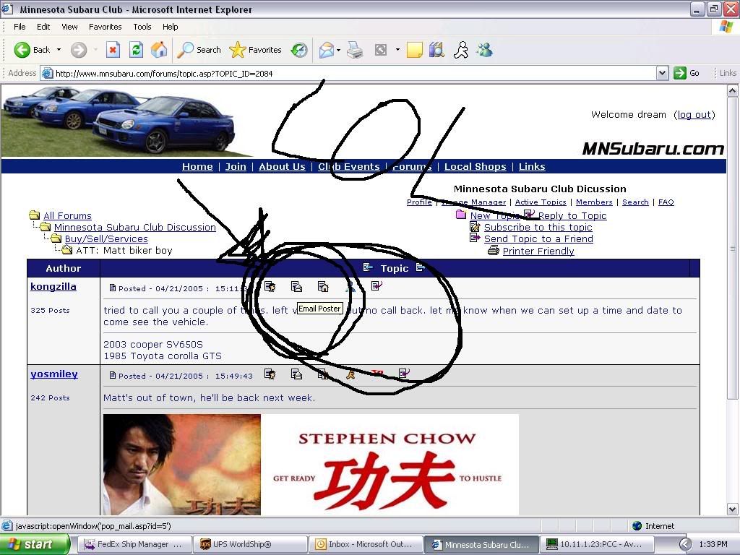740x555 pixels.
Task: Click the vertical scrollbar down arrow
Action: coord(733,509)
